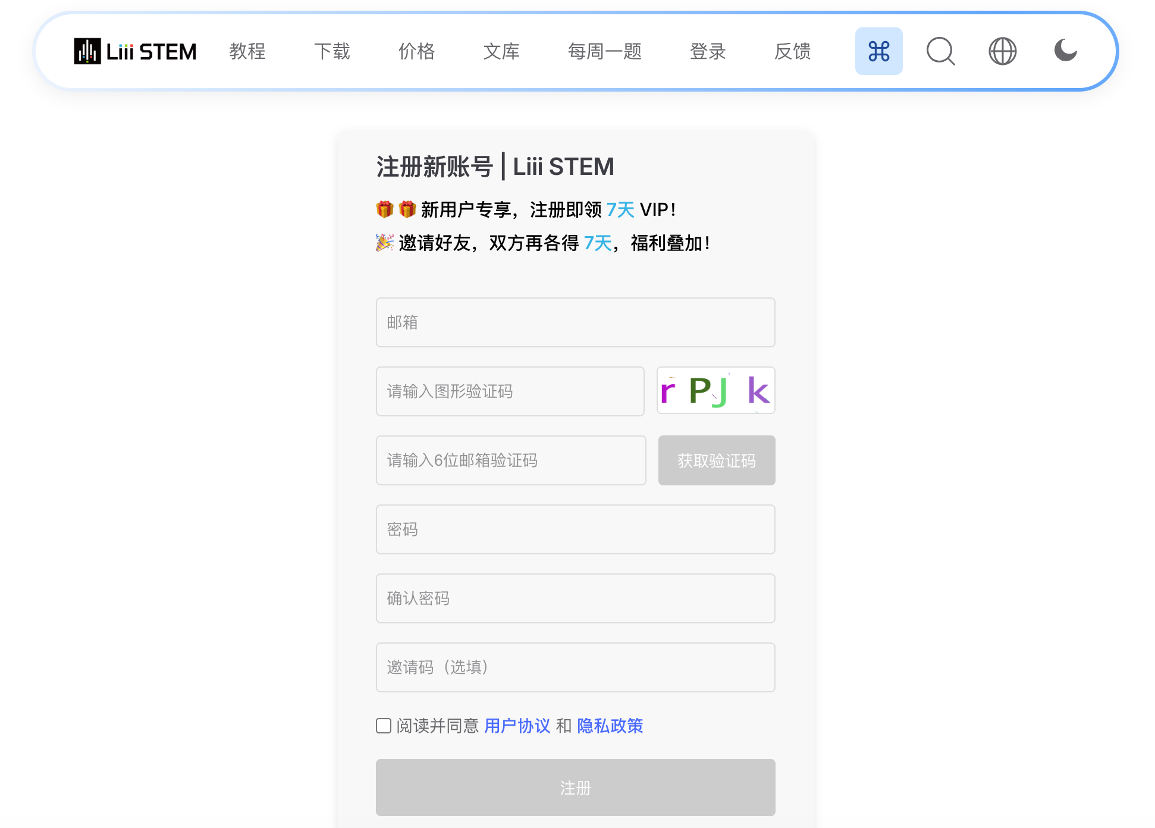Image resolution: width=1155 pixels, height=828 pixels.
Task: Open the 用户协议 link
Action: (517, 726)
